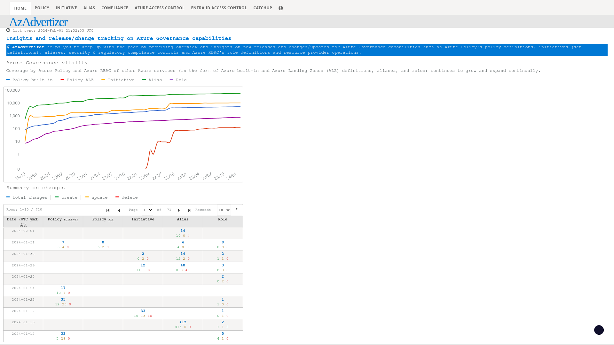Open the INITIATIVE menu
The image size is (614, 345).
tap(66, 8)
